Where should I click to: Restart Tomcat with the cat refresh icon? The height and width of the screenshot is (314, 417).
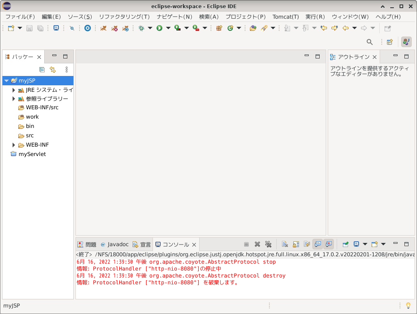(x=125, y=28)
